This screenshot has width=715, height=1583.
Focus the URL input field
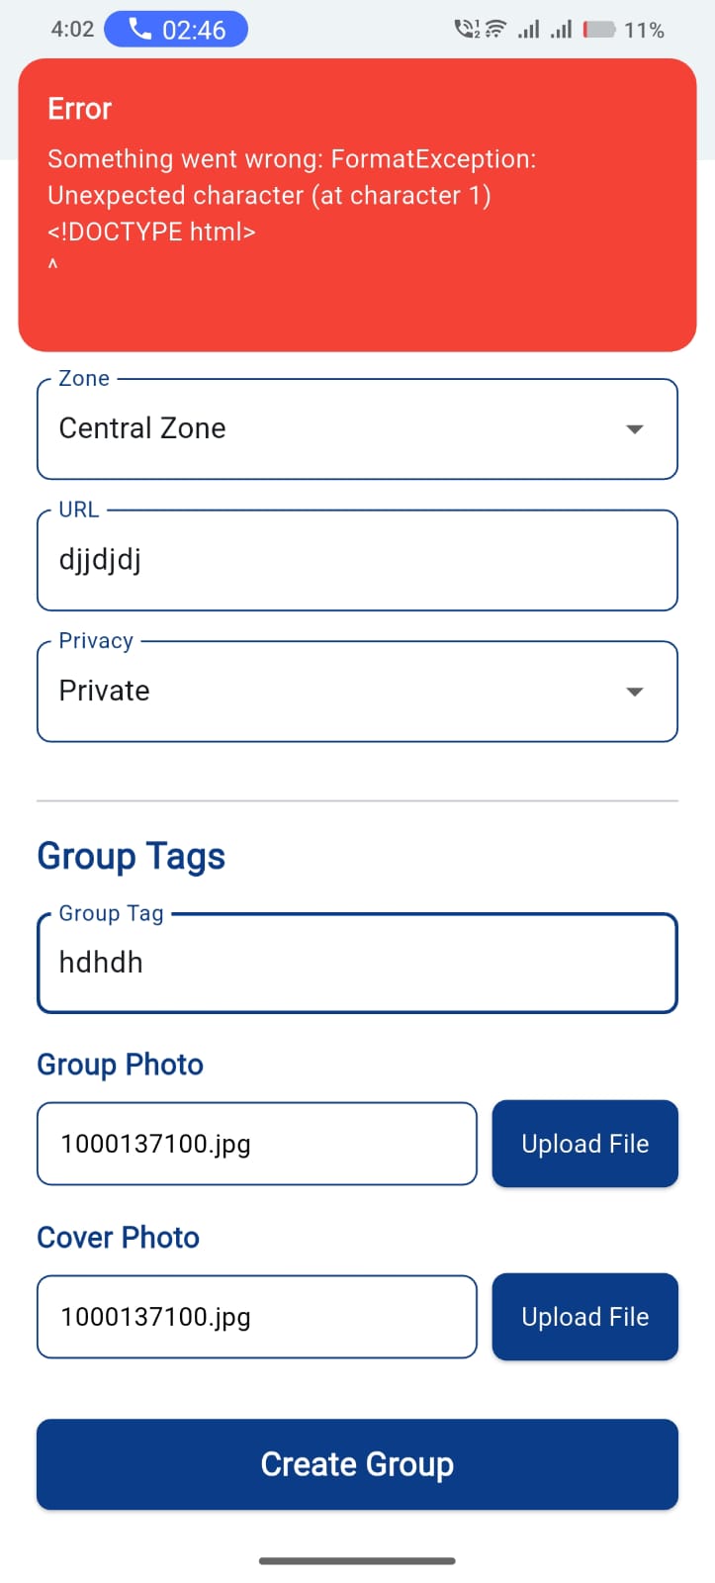[x=357, y=561]
